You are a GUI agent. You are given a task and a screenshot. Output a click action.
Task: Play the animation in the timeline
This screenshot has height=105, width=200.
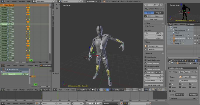click(95, 103)
